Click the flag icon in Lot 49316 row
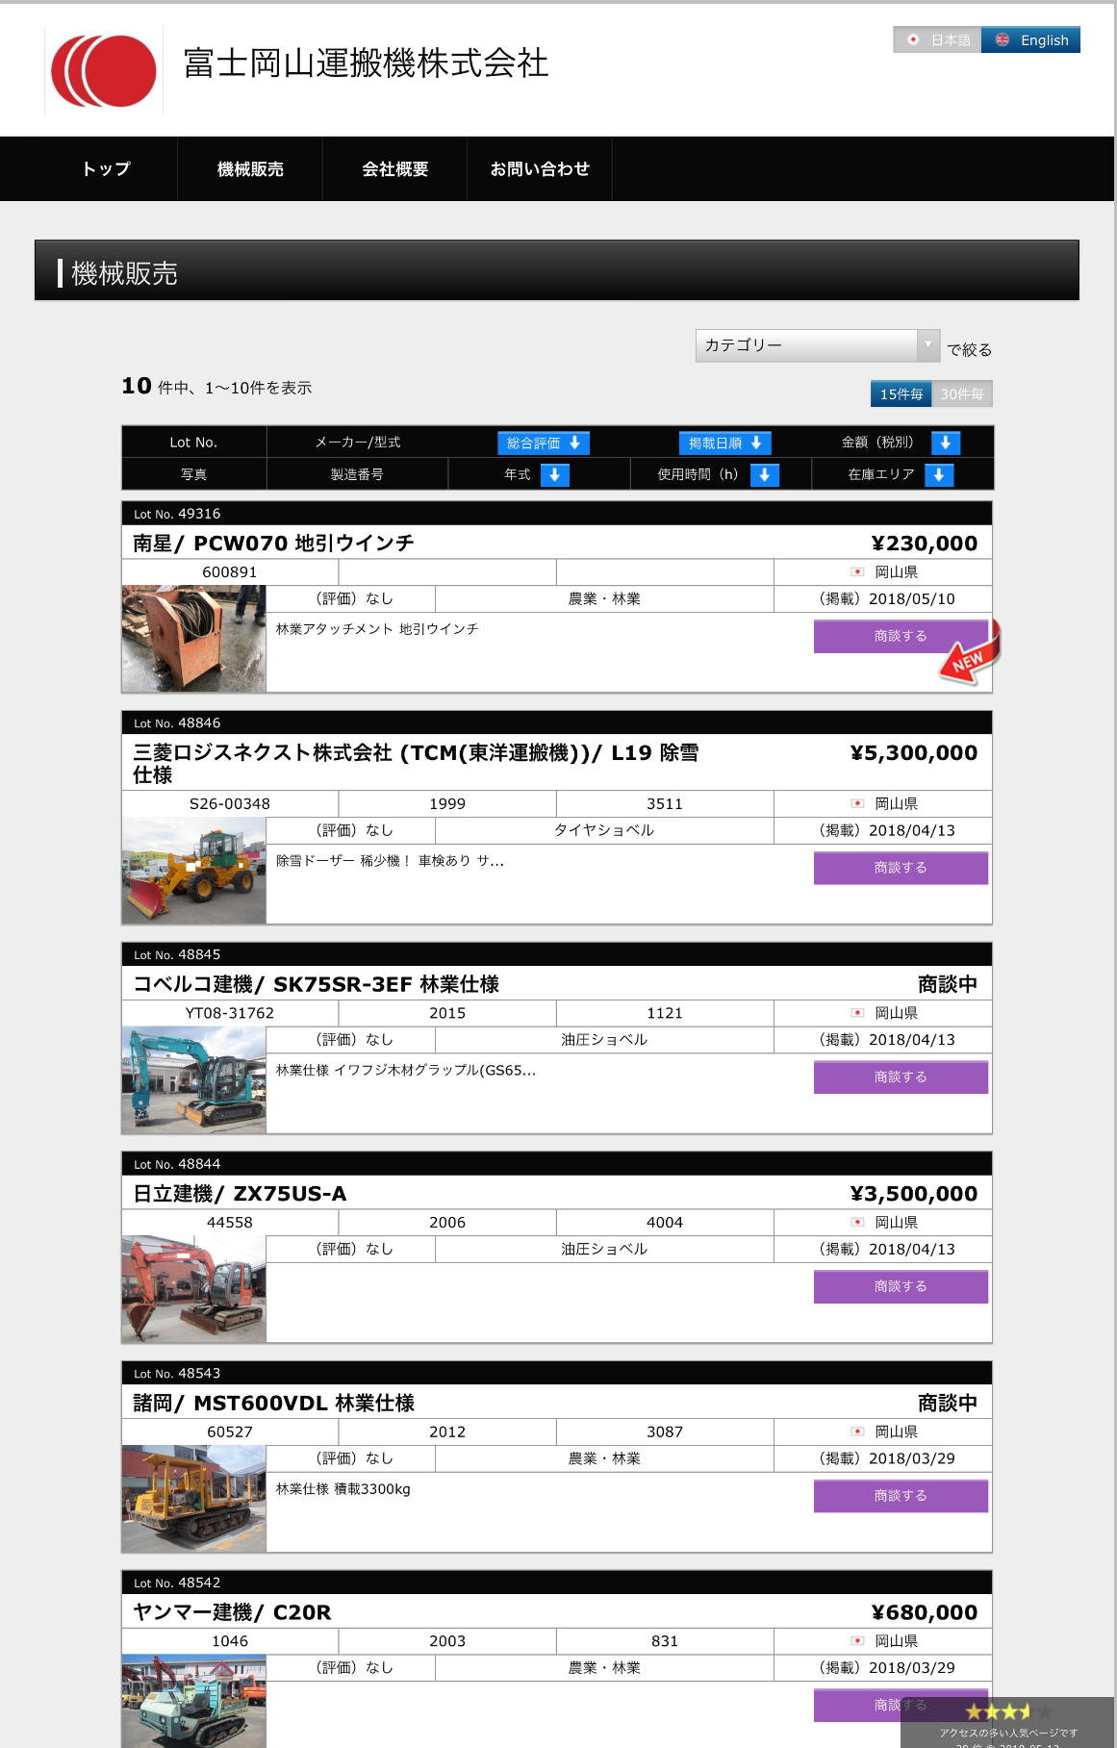This screenshot has height=1748, width=1117. [857, 571]
